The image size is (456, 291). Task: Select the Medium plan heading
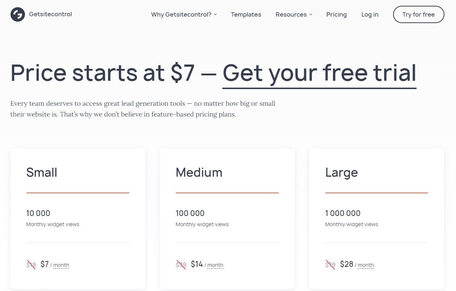(199, 172)
